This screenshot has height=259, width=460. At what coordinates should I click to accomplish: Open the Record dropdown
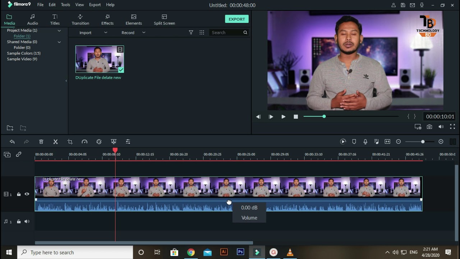point(133,33)
